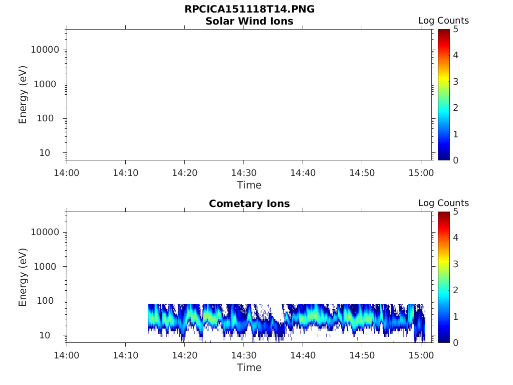
Task: Click the 10 energy label on top plot
Action: [45, 153]
